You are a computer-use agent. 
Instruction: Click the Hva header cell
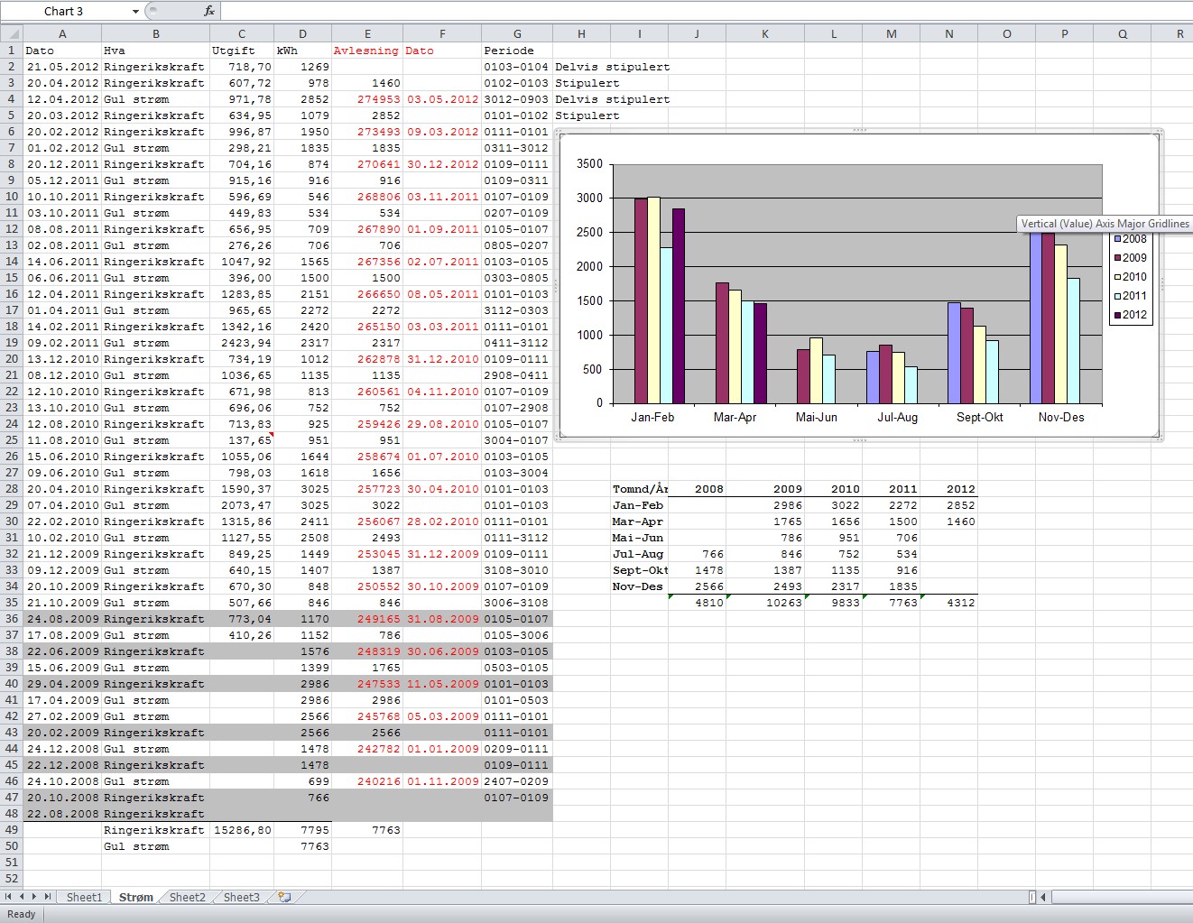(x=155, y=51)
